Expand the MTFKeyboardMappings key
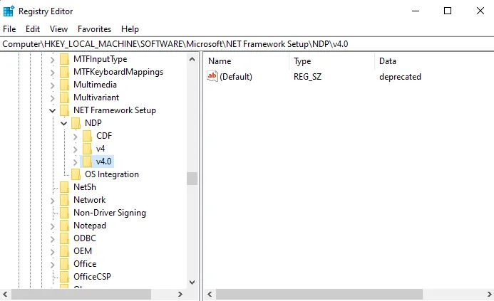Image resolution: width=494 pixels, height=301 pixels. [x=52, y=73]
